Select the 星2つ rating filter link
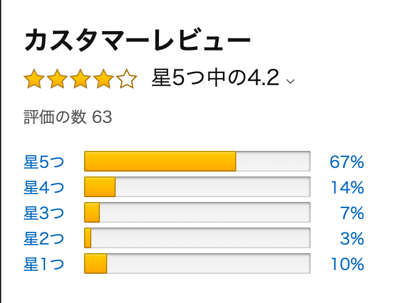The image size is (419, 303). coord(44,238)
